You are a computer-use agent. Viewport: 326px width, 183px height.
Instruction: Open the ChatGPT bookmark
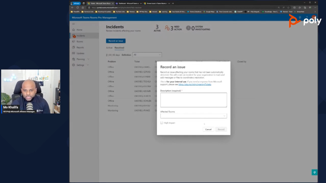coord(239,12)
